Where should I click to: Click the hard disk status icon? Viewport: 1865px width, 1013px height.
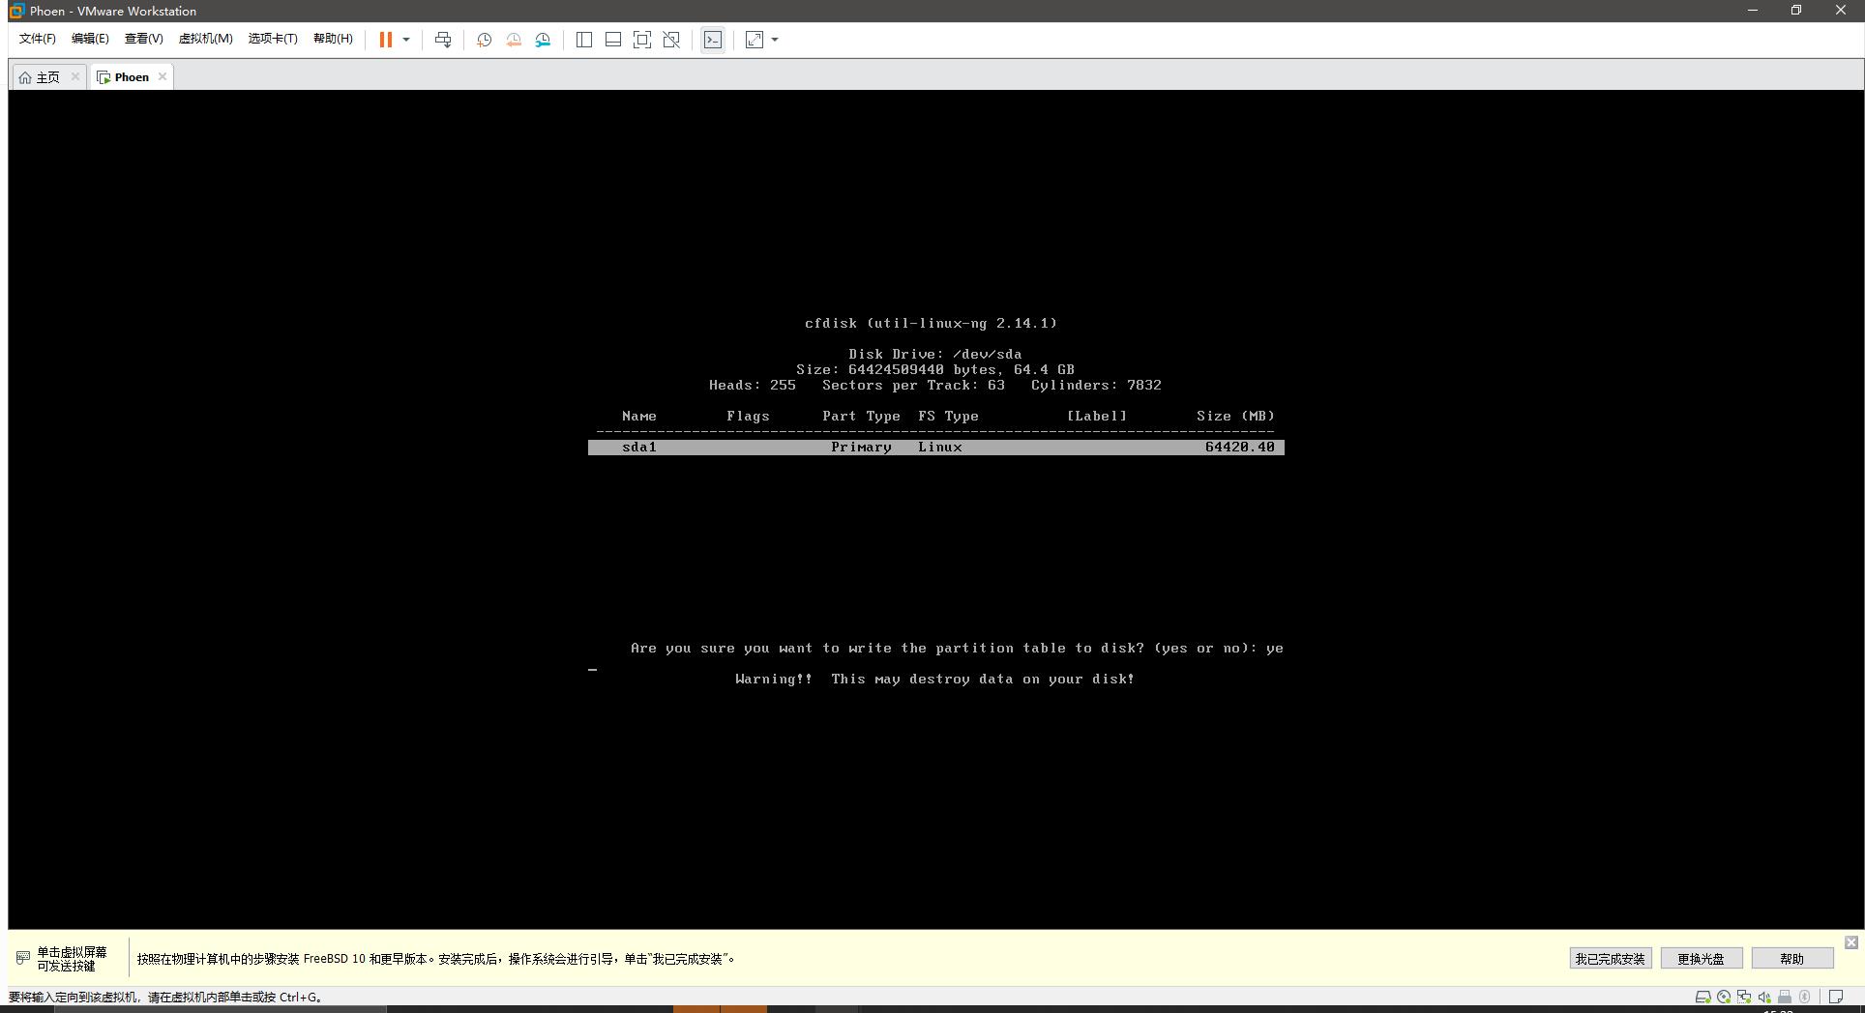pos(1703,997)
